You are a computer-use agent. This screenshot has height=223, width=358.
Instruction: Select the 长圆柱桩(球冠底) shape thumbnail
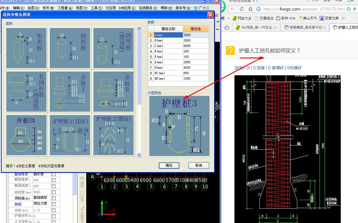26,92
